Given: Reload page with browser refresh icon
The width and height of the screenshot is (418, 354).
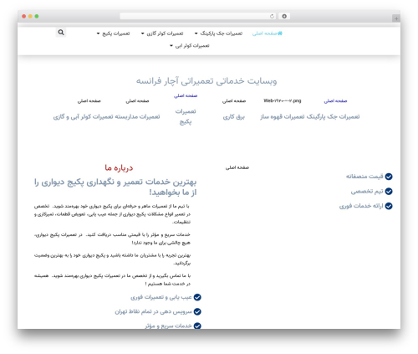Looking at the screenshot, I should point(272,16).
